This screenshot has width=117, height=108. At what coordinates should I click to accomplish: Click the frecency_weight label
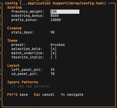pos(28,12)
